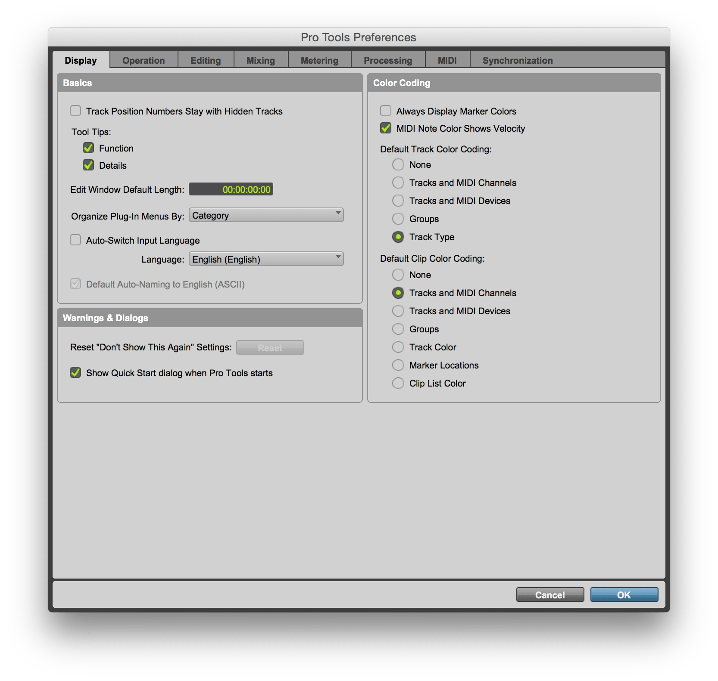Uncheck the Function tool tips checkbox
The image size is (718, 681).
pos(88,148)
